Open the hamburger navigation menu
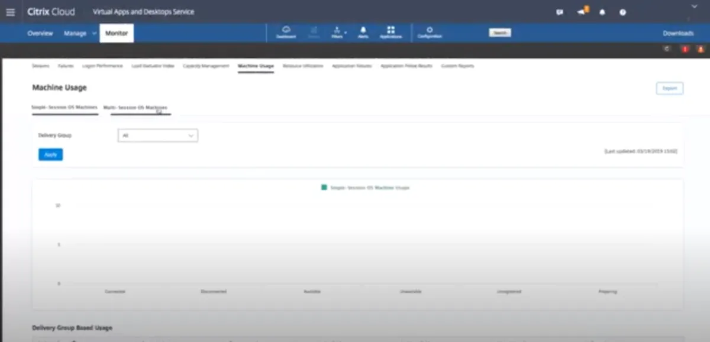Image resolution: width=710 pixels, height=342 pixels. 10,12
